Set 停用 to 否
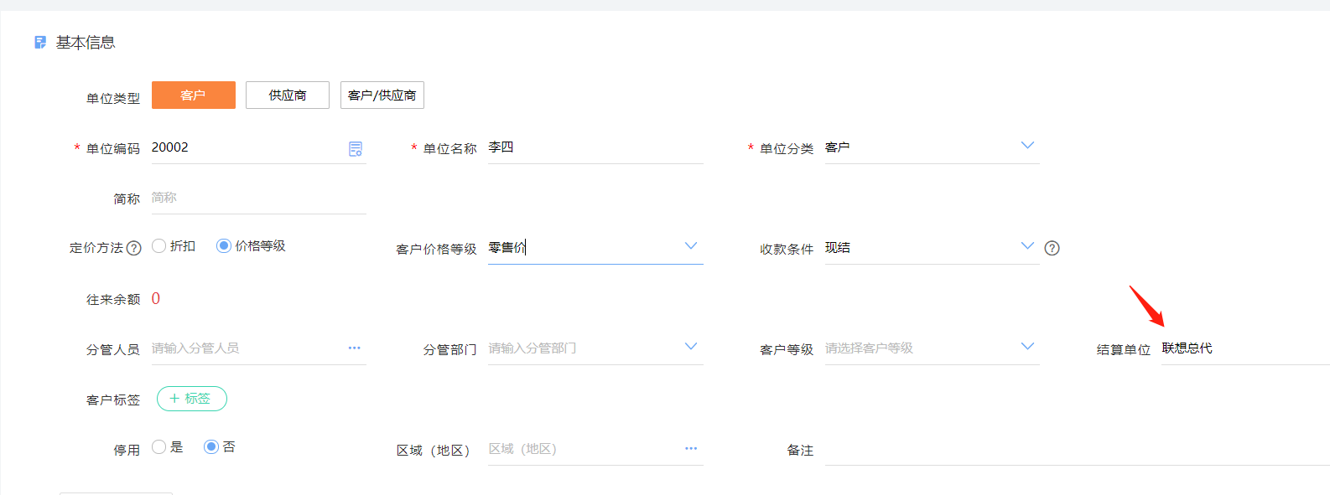 (211, 447)
